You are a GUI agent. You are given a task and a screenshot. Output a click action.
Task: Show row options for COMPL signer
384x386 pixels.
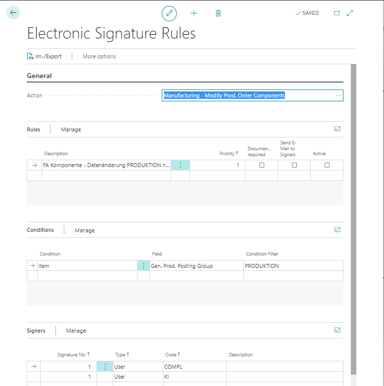pos(105,367)
